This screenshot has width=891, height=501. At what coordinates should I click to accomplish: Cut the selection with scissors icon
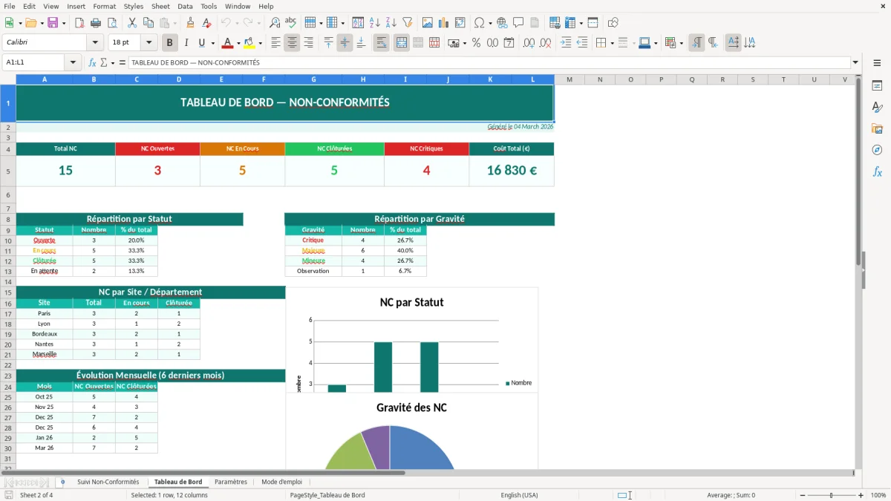(132, 23)
